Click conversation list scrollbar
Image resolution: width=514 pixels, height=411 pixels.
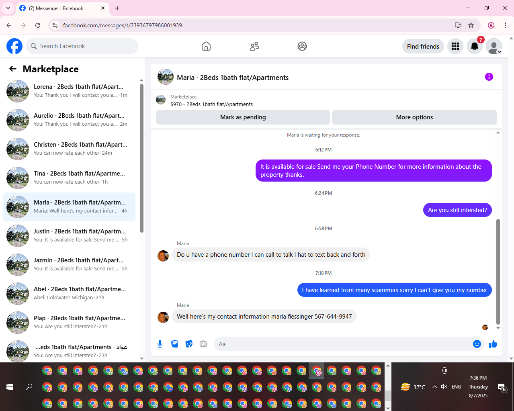[x=141, y=158]
